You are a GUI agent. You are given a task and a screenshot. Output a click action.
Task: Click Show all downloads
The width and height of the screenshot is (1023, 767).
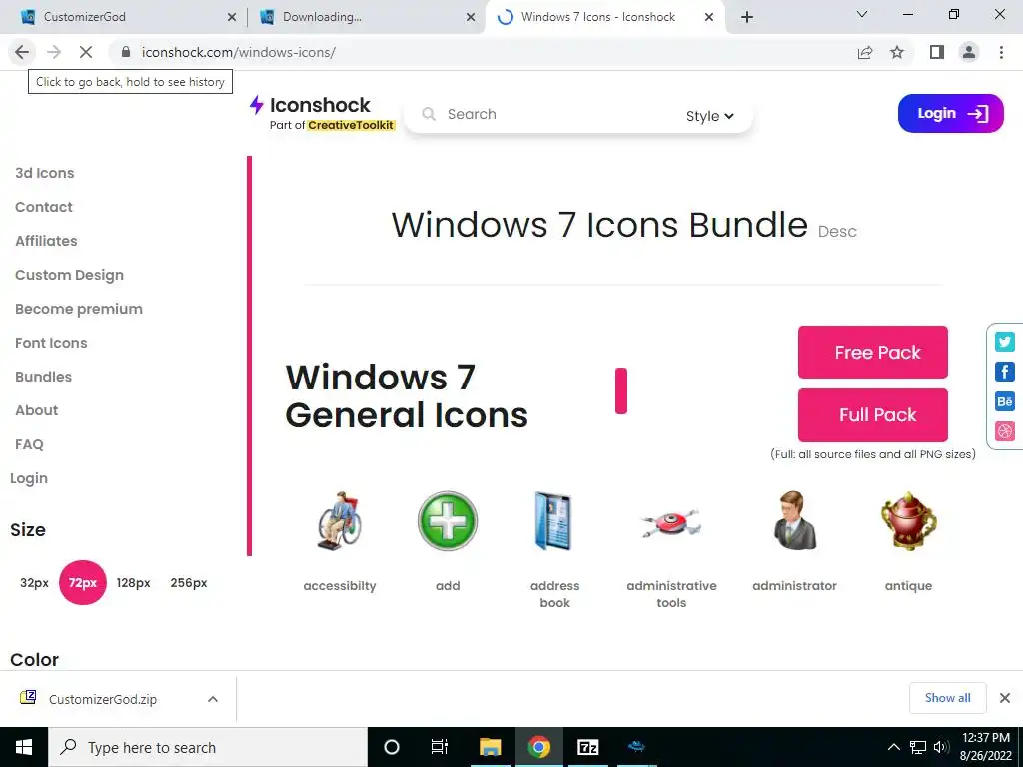(x=947, y=698)
